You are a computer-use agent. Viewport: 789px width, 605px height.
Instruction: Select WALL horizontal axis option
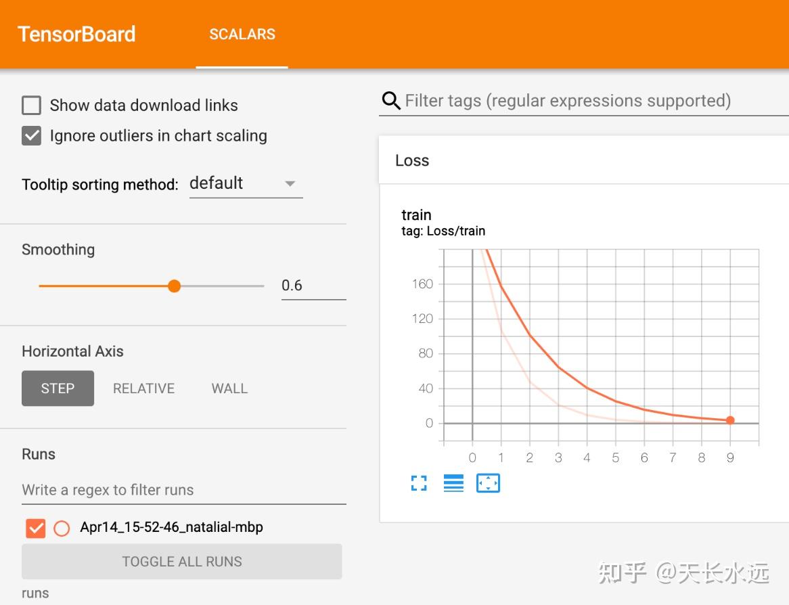point(229,388)
